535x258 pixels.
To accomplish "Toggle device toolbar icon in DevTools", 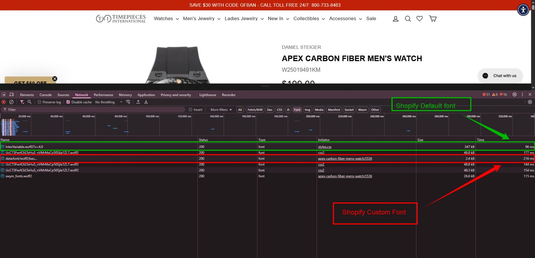I will pos(12,94).
